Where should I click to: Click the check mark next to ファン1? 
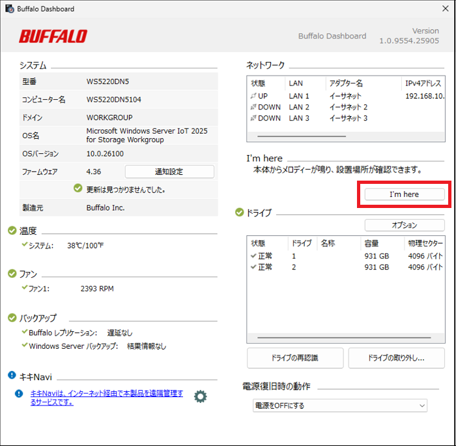(25, 288)
